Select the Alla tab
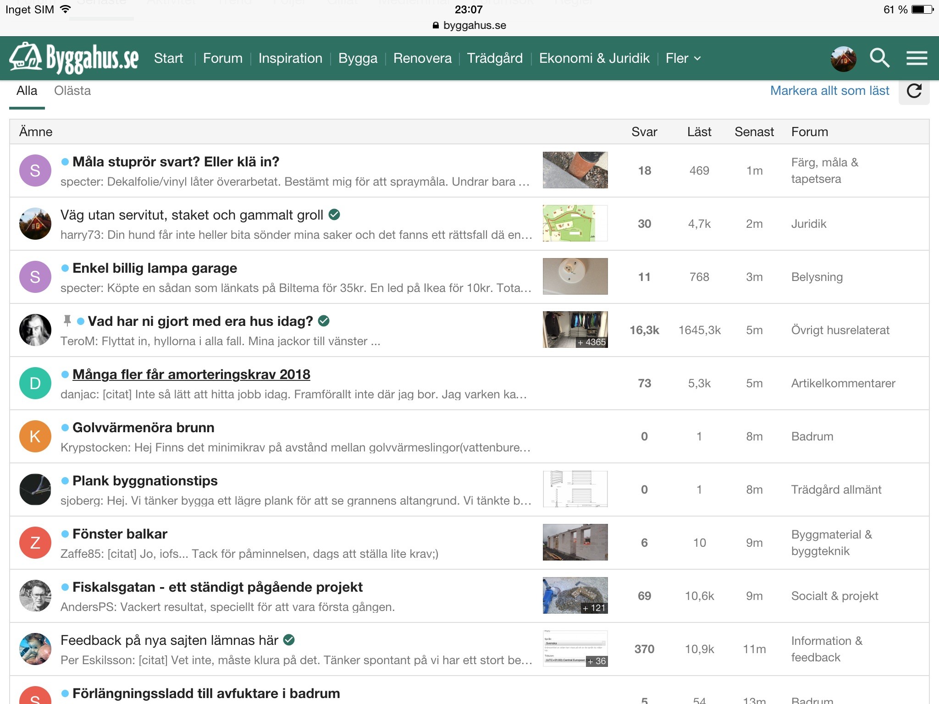Image resolution: width=939 pixels, height=704 pixels. click(x=27, y=91)
